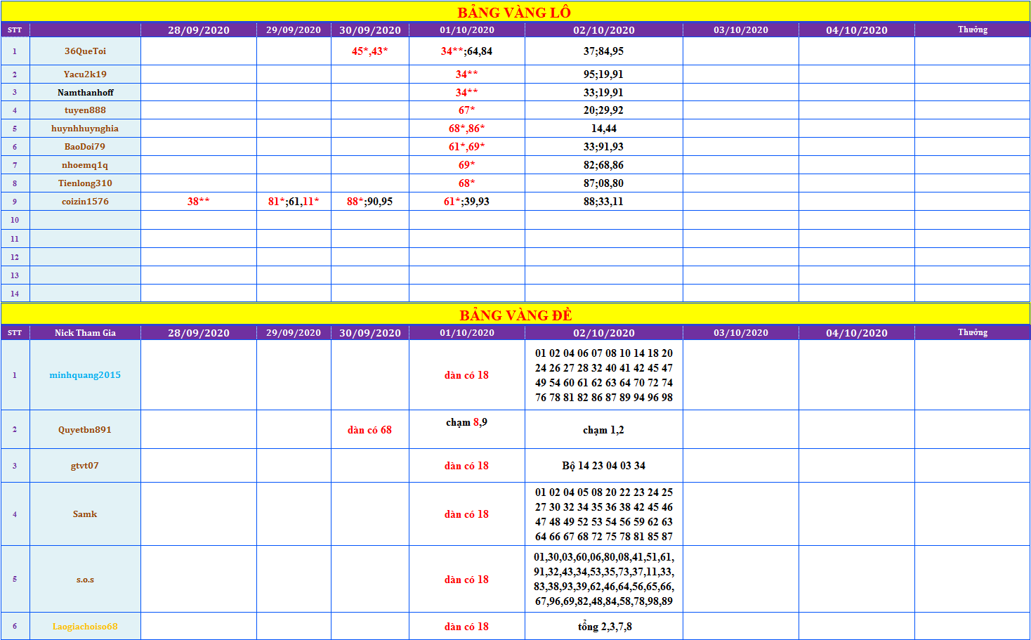This screenshot has width=1031, height=640.
Task: Click the 88*;90,95 cell
Action: point(370,201)
